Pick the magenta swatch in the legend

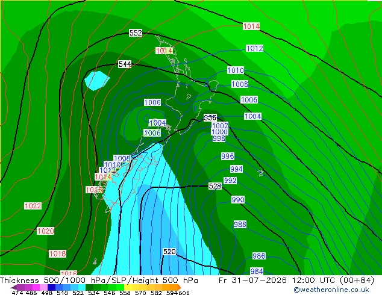tap(36, 287)
